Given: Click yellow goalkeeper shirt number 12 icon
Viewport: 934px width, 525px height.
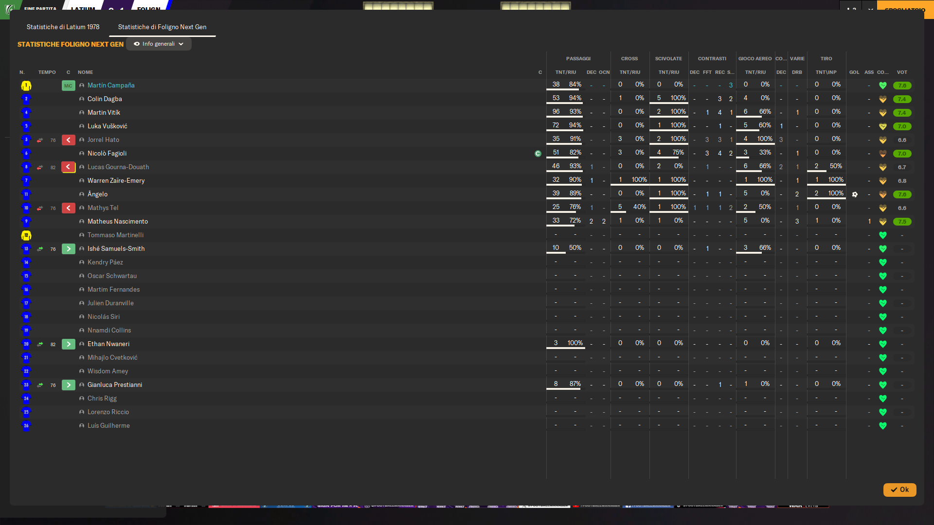Looking at the screenshot, I should [x=26, y=236].
